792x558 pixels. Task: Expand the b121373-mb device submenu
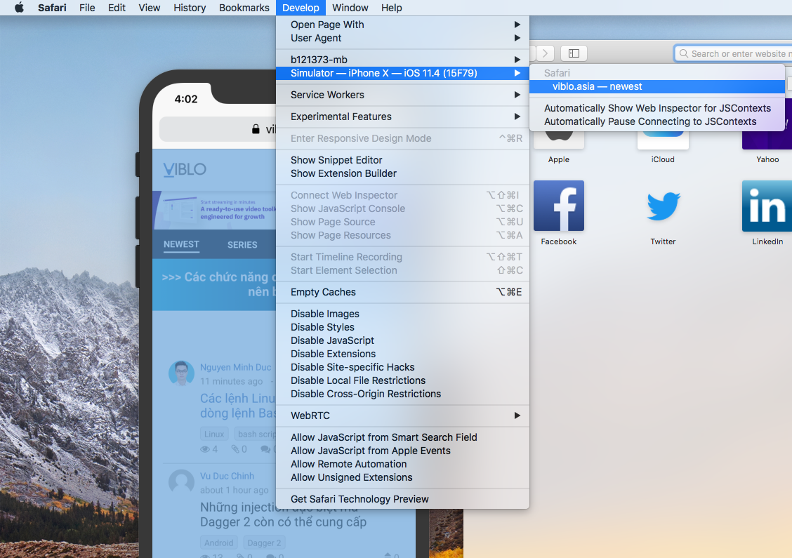[x=402, y=60]
